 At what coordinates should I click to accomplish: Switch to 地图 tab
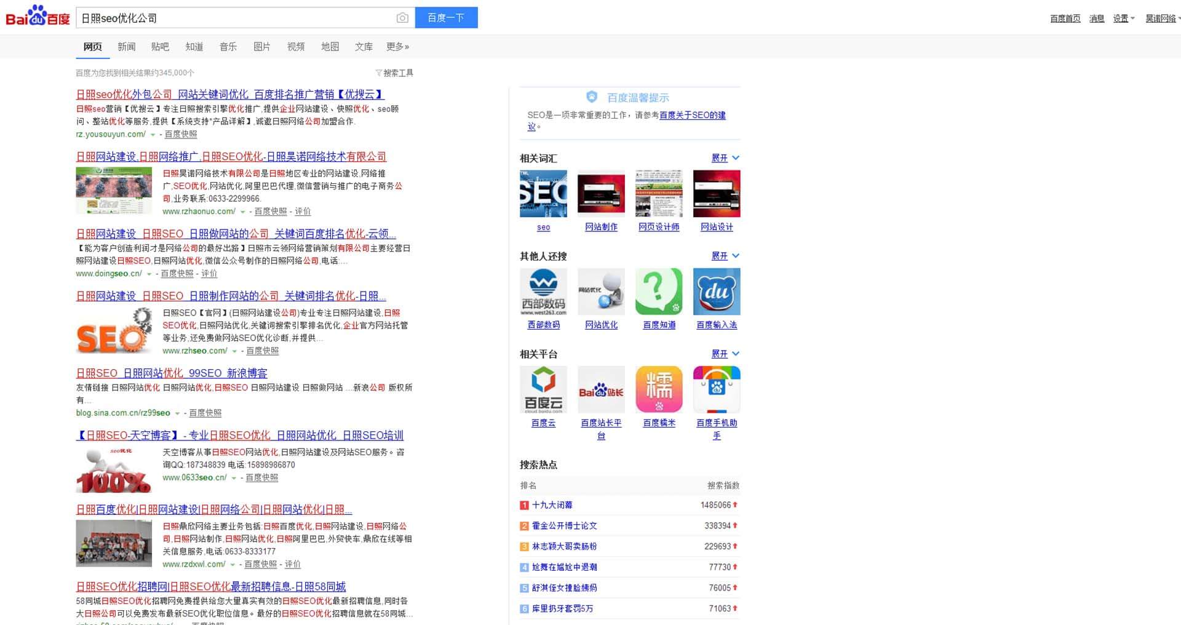pyautogui.click(x=330, y=47)
